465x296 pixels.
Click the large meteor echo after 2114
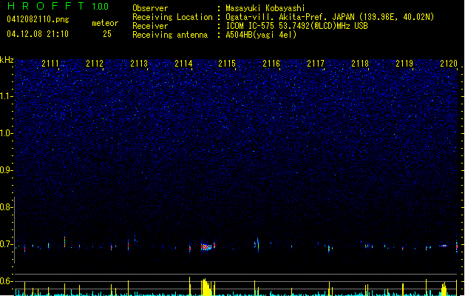point(207,246)
